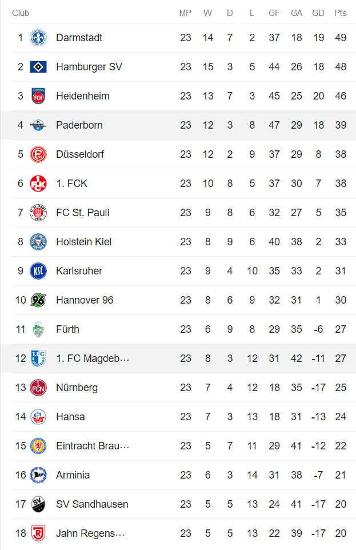Select the Nürnberg FCN crest
This screenshot has height=550, width=356.
tap(38, 388)
